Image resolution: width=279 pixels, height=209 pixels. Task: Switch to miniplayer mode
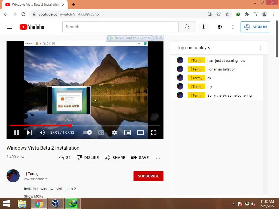pyautogui.click(x=128, y=133)
